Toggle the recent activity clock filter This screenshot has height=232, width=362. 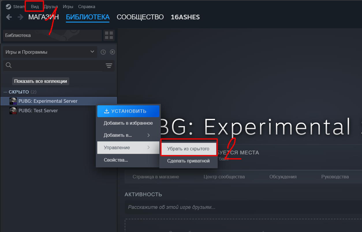click(x=103, y=52)
